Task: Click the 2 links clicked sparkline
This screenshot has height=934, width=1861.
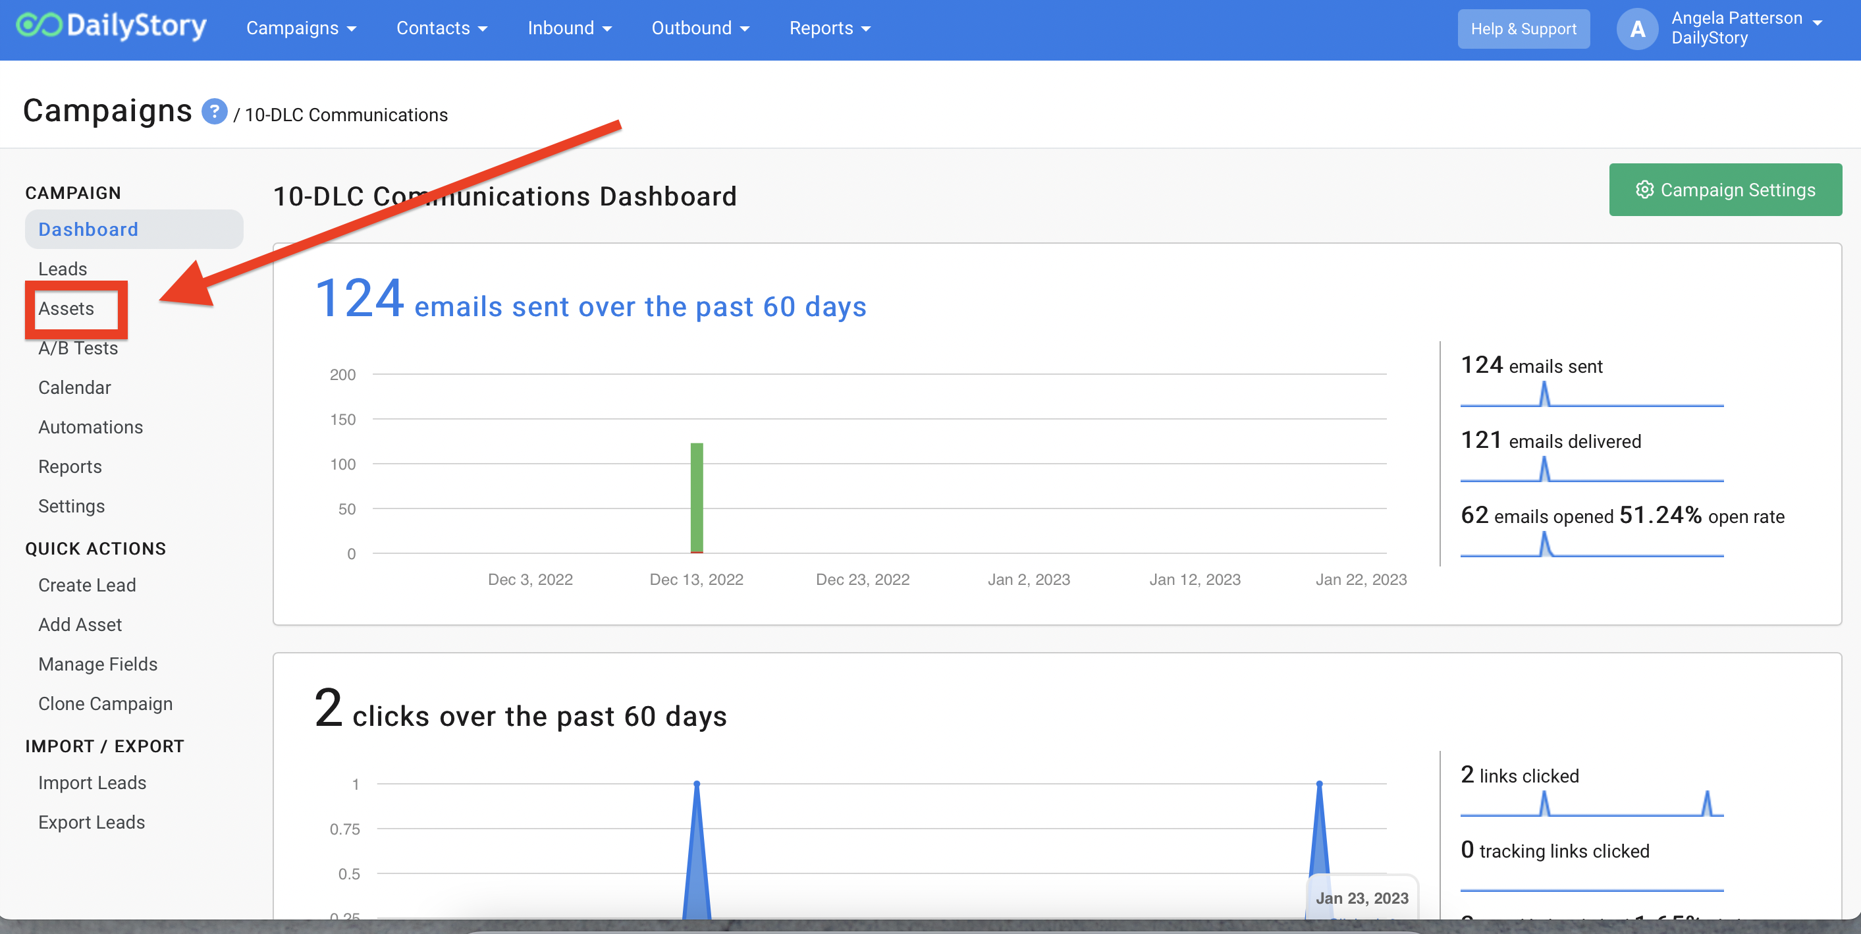Action: [1592, 804]
